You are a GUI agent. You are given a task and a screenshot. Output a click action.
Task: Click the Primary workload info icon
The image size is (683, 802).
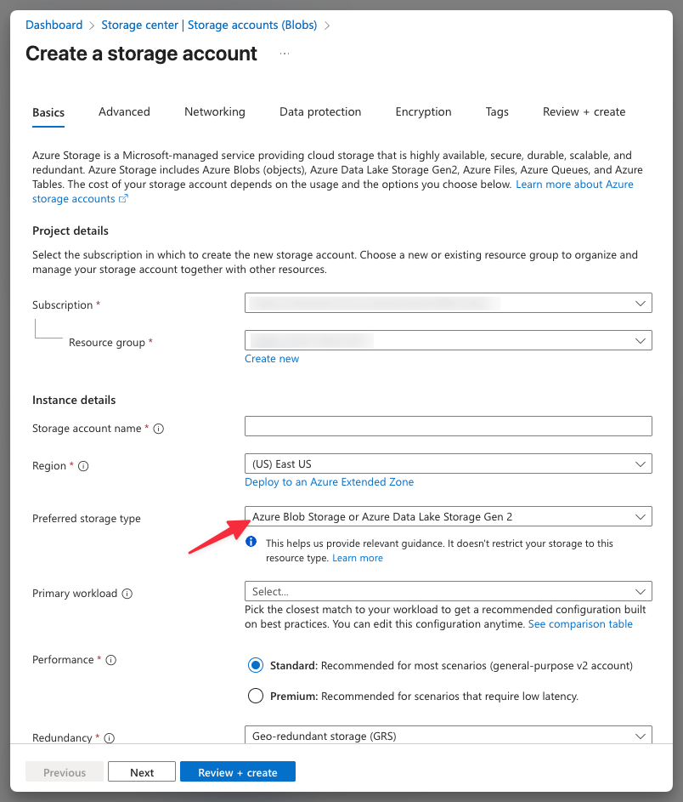tap(127, 594)
